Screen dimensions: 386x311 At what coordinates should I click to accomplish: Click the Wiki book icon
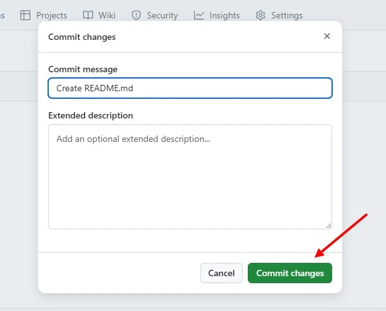tap(88, 15)
